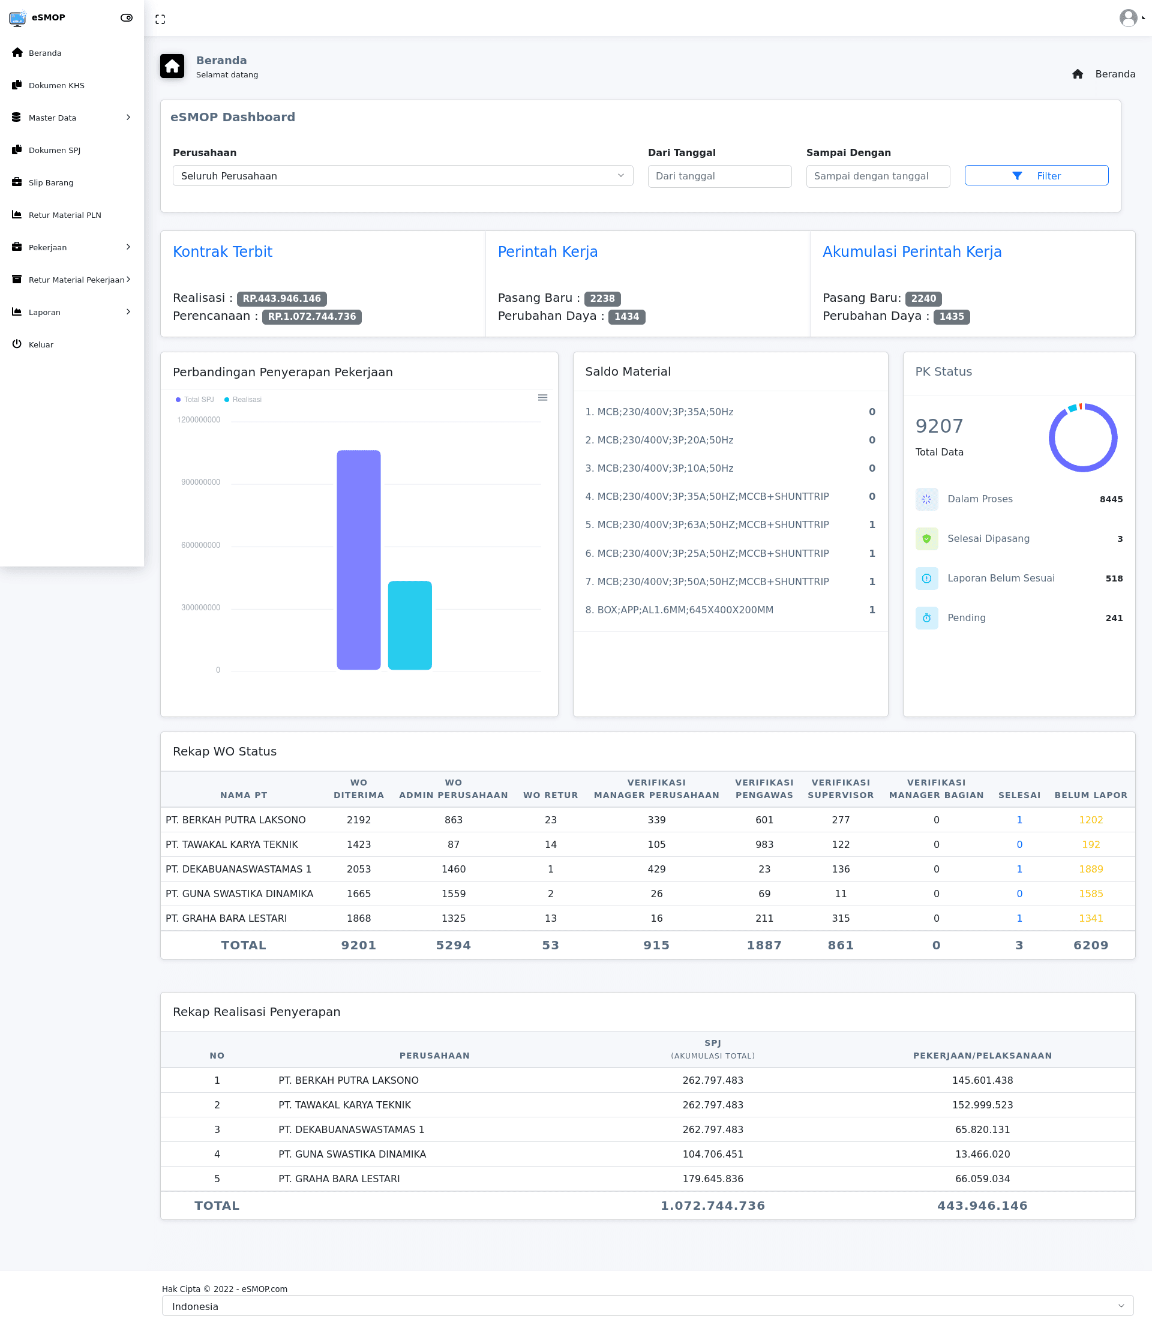This screenshot has height=1328, width=1152.
Task: Click the PK Status donut chart
Action: coord(1083,437)
